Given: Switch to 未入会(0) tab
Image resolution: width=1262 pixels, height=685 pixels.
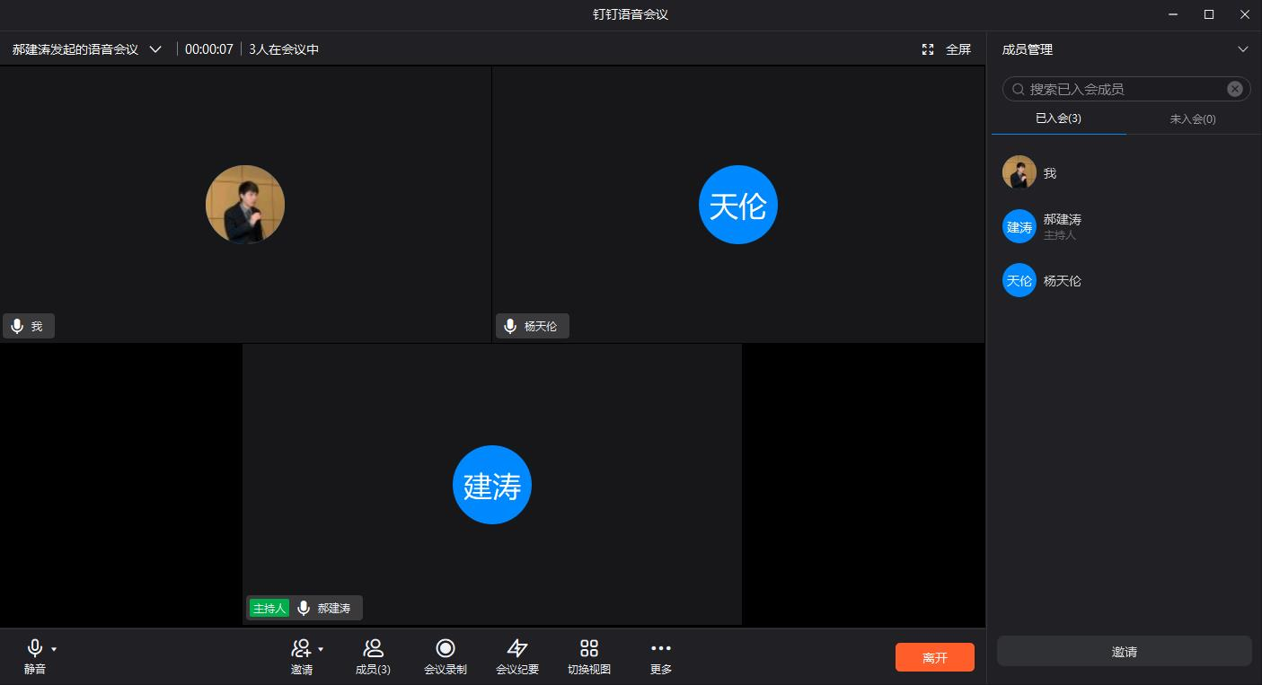Looking at the screenshot, I should 1193,119.
